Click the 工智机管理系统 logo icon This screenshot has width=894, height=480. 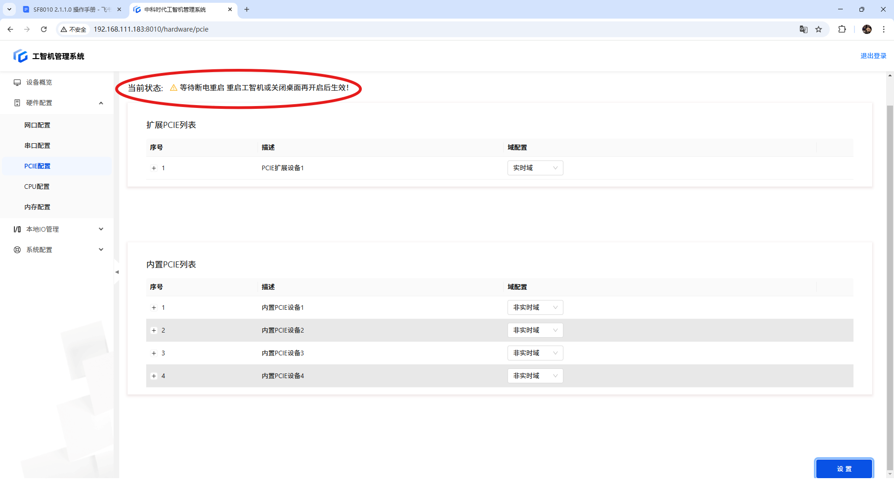click(x=20, y=56)
